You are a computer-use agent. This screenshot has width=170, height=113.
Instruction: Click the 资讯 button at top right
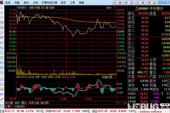coord(129,3)
